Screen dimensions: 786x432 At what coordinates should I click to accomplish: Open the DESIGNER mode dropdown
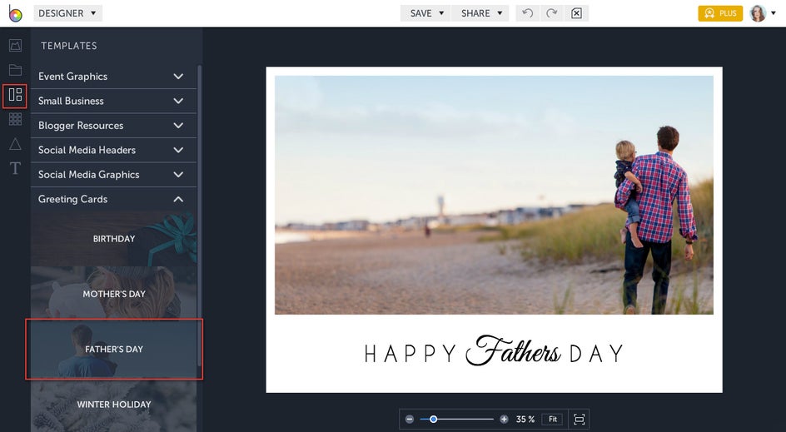pyautogui.click(x=67, y=13)
